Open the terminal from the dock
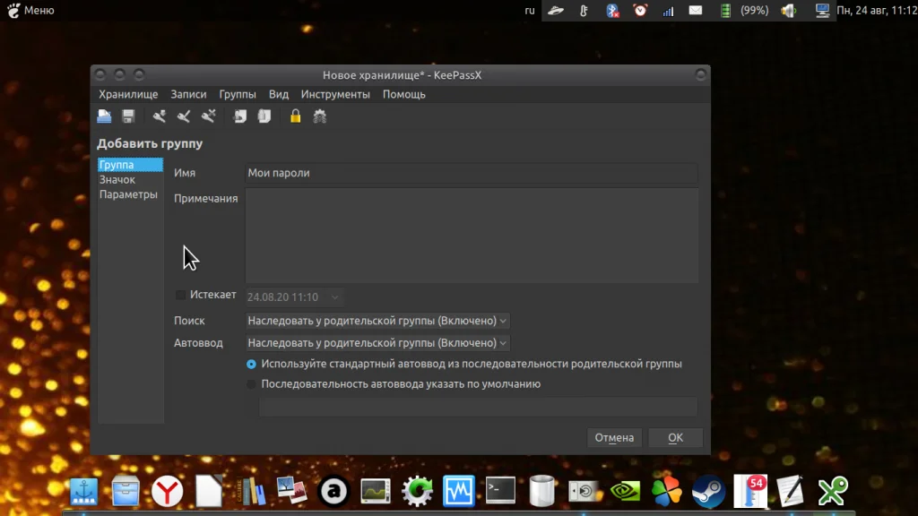 (x=500, y=490)
